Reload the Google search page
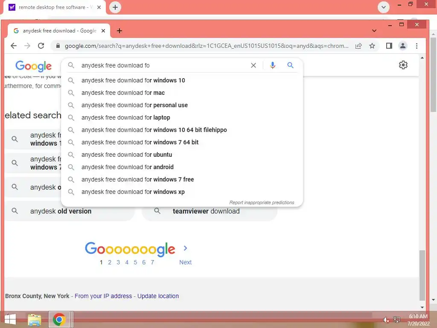The image size is (437, 328). pos(41,46)
